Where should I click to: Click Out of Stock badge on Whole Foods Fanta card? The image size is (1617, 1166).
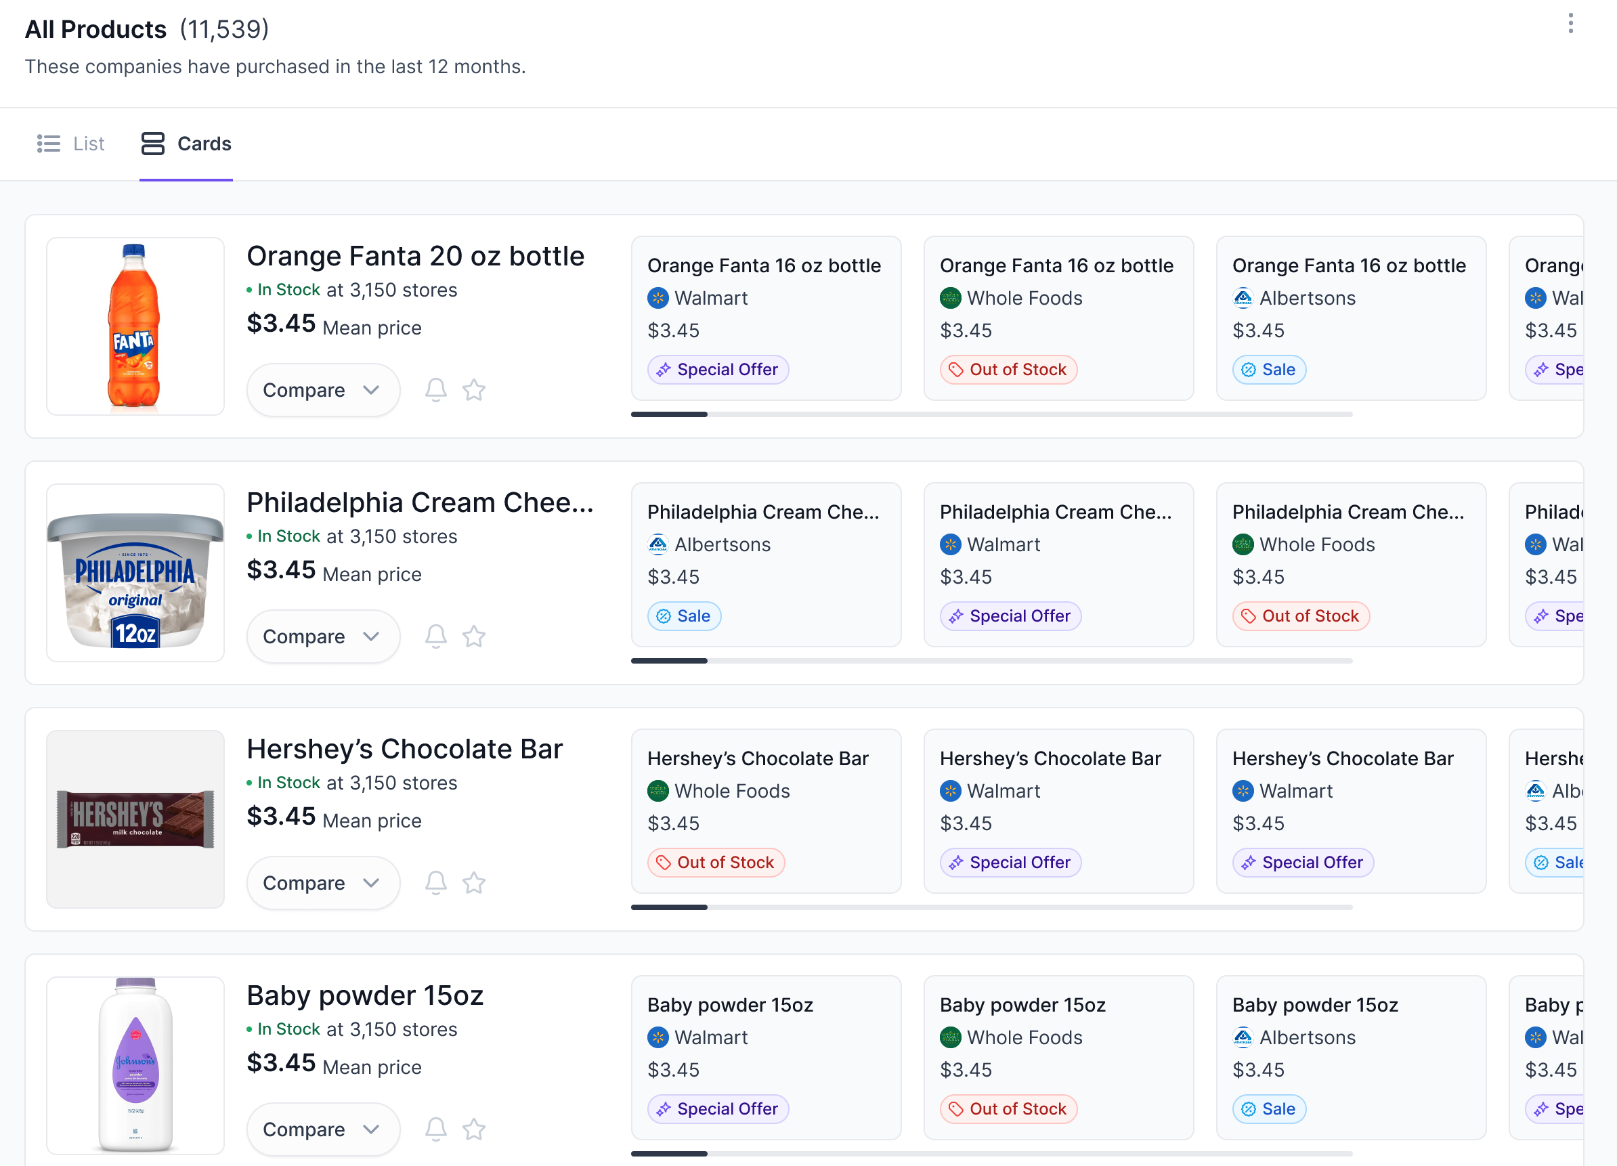1008,370
